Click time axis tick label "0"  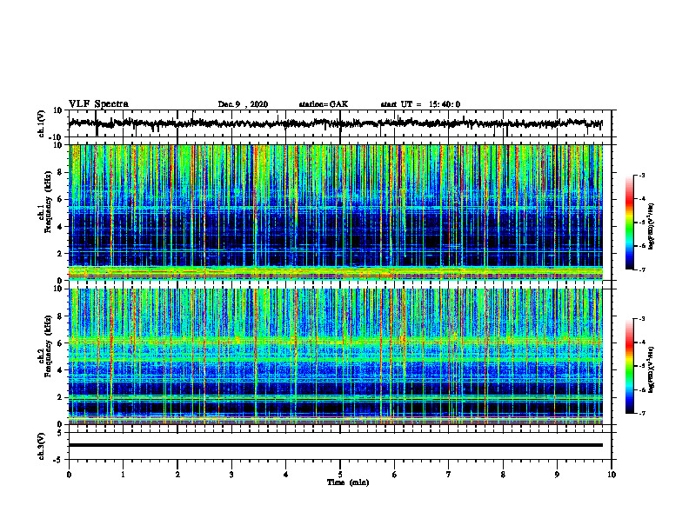point(69,475)
